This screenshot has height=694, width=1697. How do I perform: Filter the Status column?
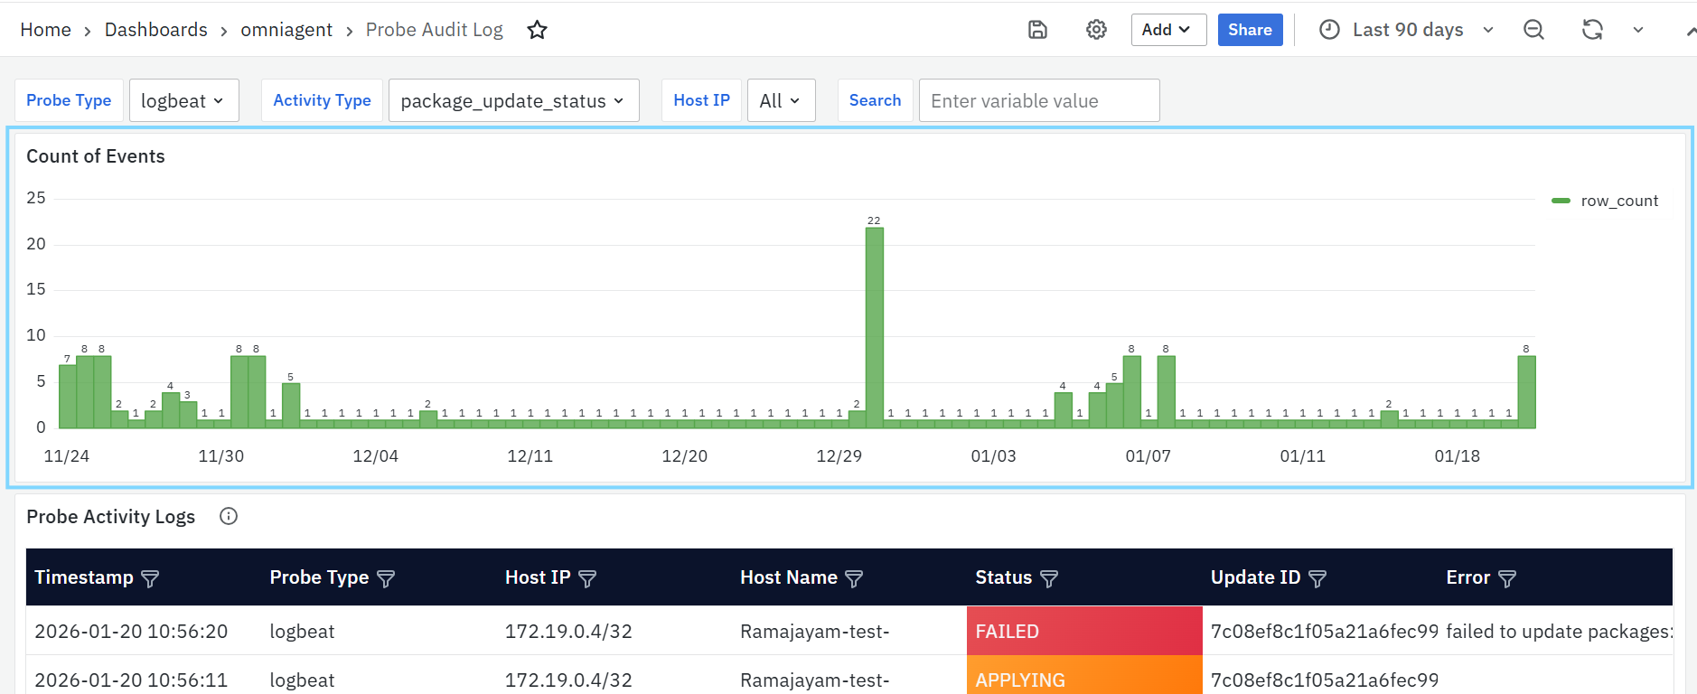(1049, 578)
